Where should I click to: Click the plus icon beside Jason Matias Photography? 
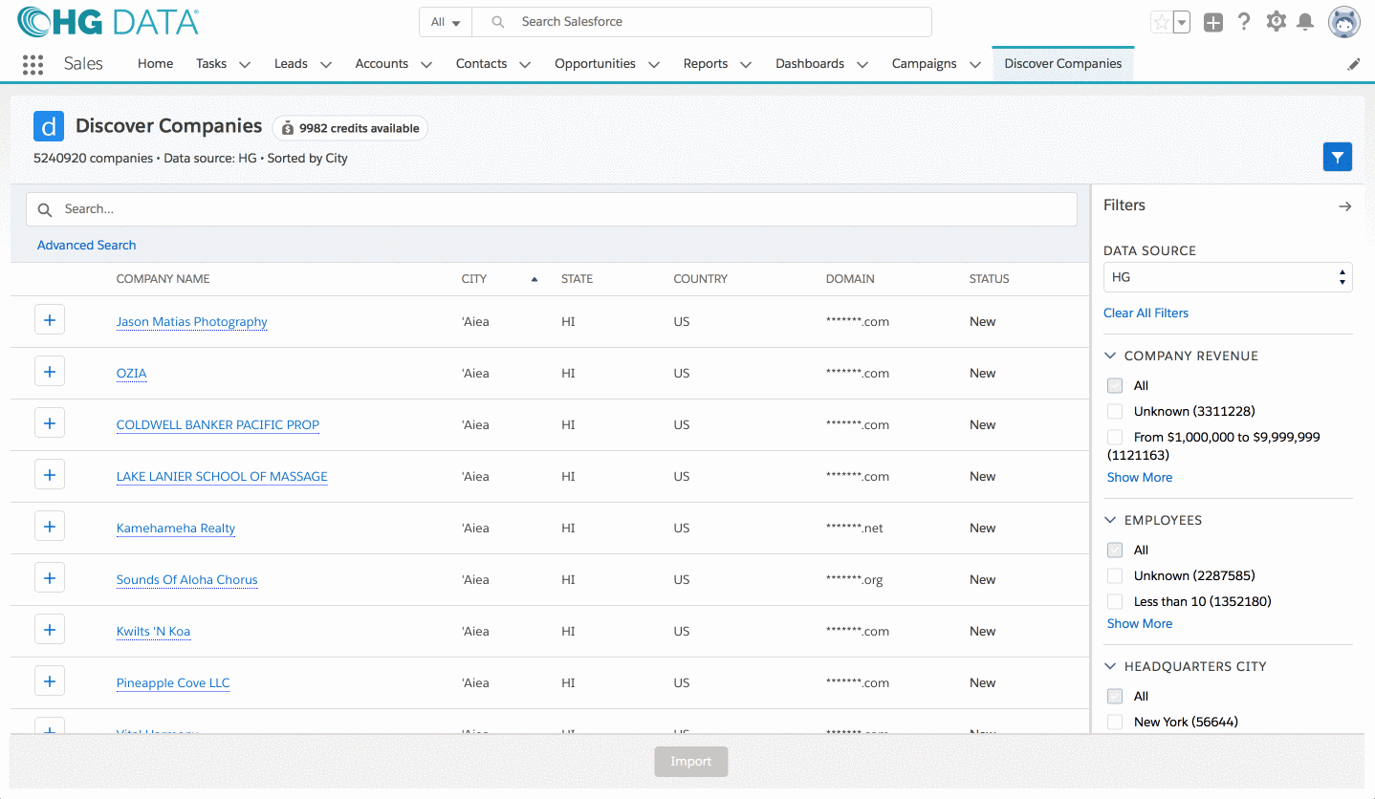click(x=50, y=320)
